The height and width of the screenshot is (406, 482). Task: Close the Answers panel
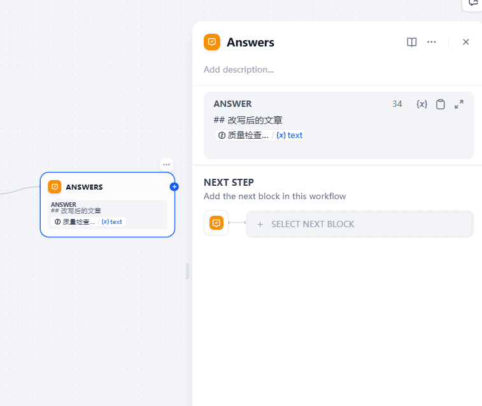465,42
